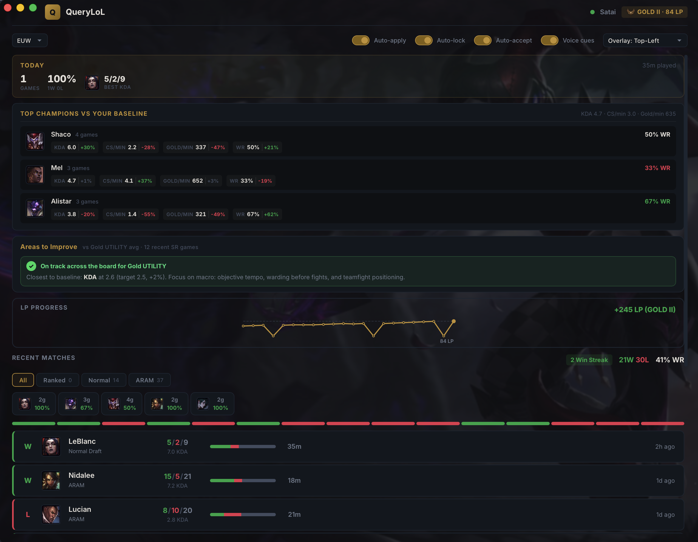
Task: Open the EUW region dropdown
Action: [30, 41]
